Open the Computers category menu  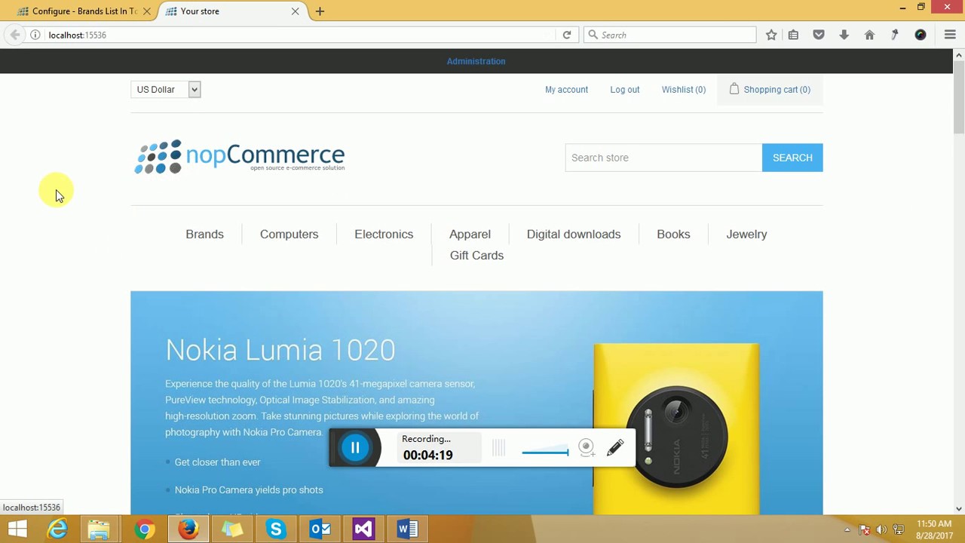pyautogui.click(x=289, y=234)
